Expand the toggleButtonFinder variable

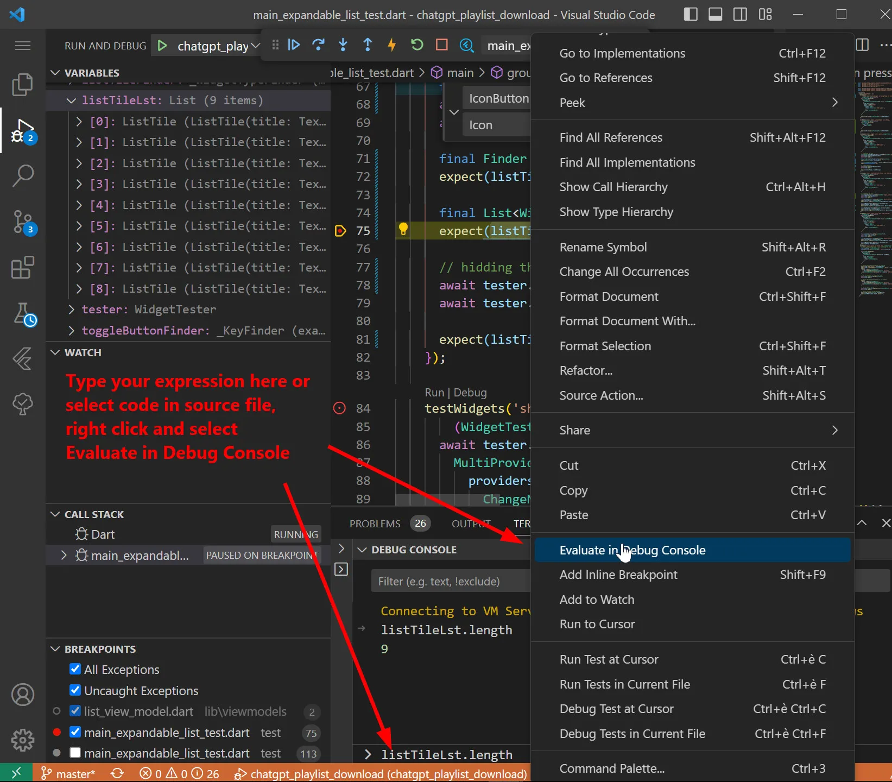[x=71, y=330]
